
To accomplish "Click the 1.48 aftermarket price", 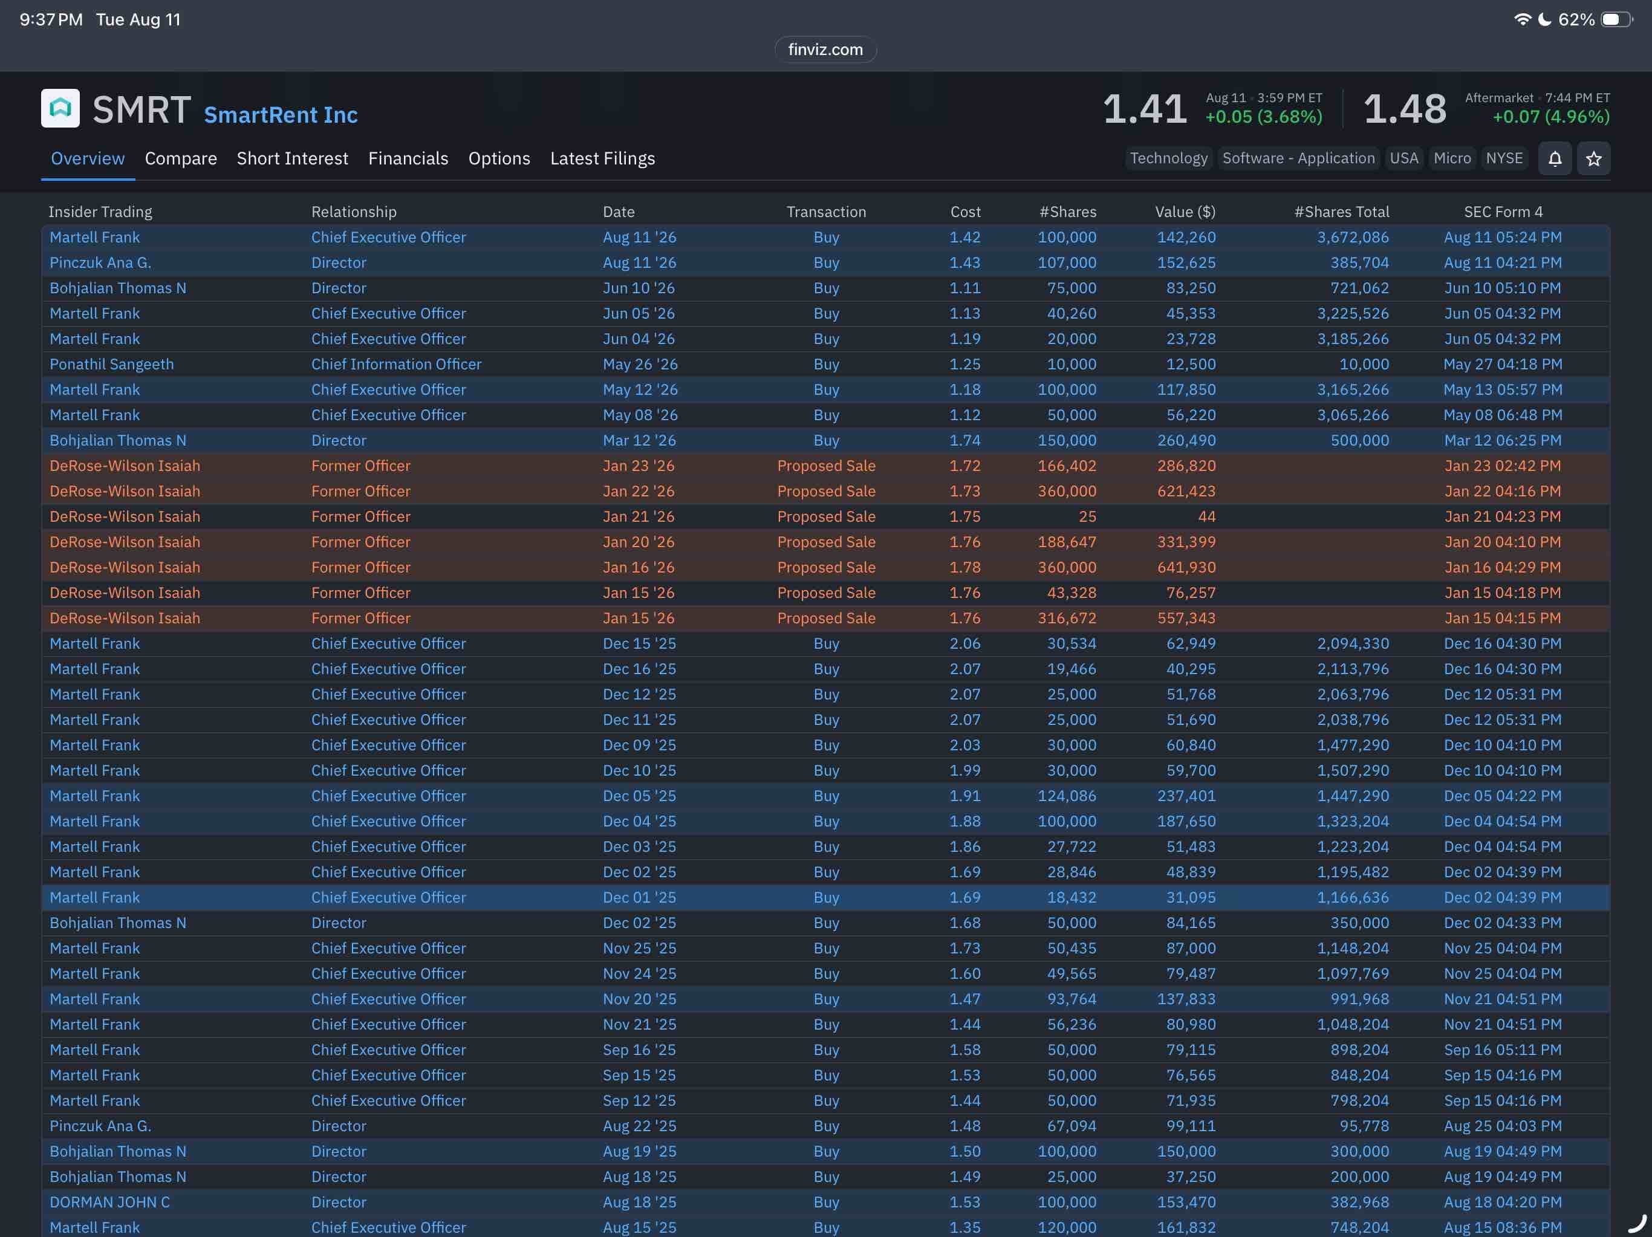I will [x=1405, y=109].
